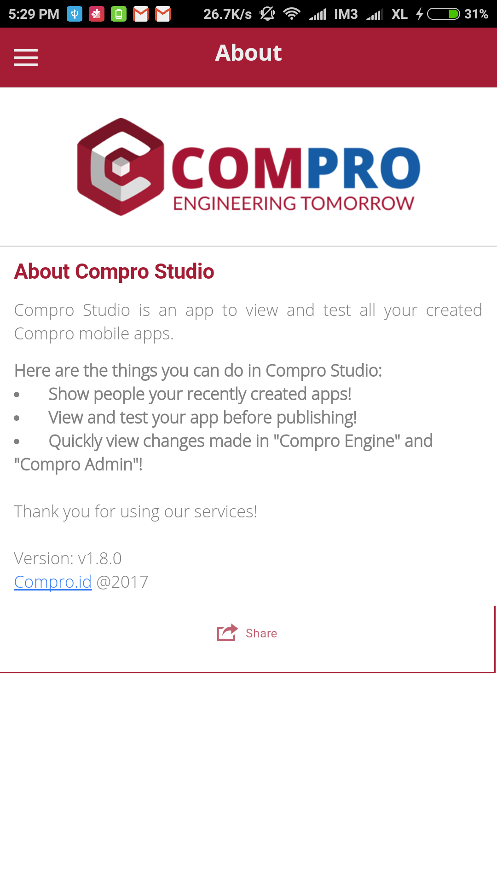The width and height of the screenshot is (497, 883).
Task: Tap the muted bell status icon
Action: pyautogui.click(x=267, y=14)
